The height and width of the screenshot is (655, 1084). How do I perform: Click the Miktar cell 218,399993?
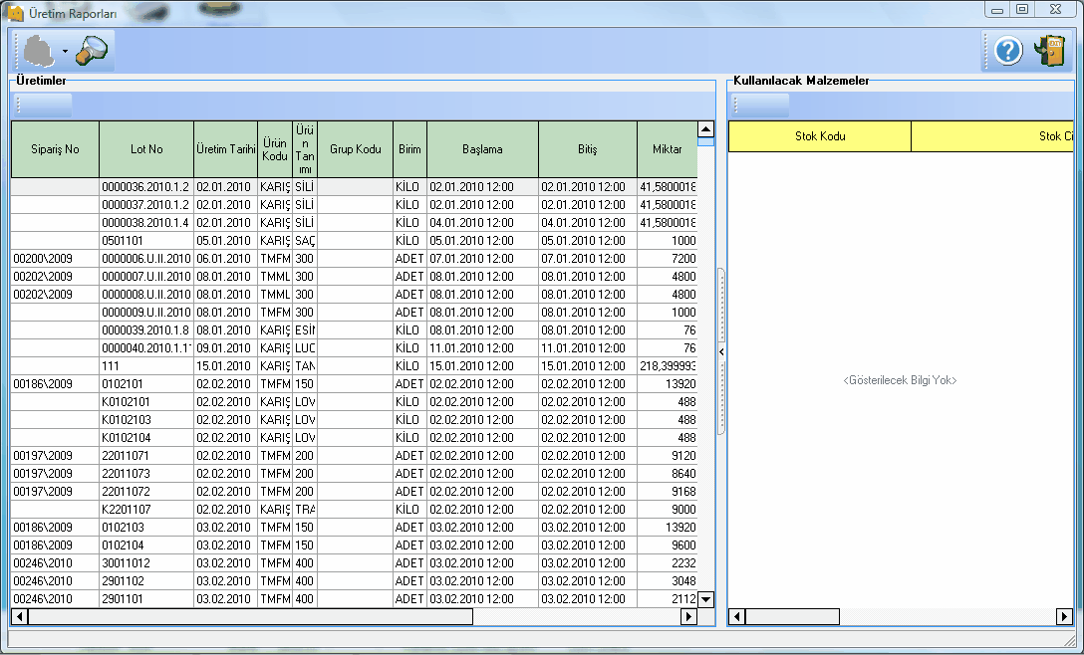coord(668,366)
